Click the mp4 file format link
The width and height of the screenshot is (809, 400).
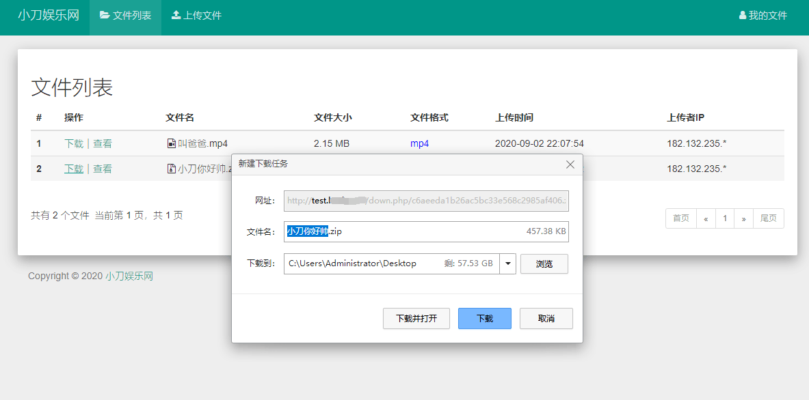pyautogui.click(x=419, y=143)
